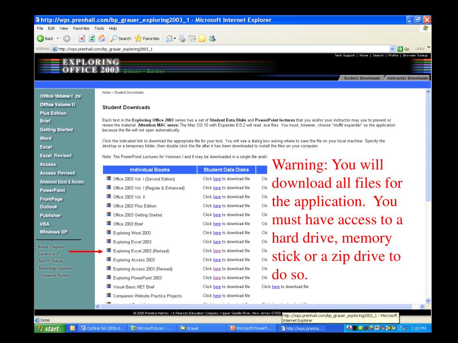Click the Go button
The image size is (458, 343).
[x=403, y=49]
